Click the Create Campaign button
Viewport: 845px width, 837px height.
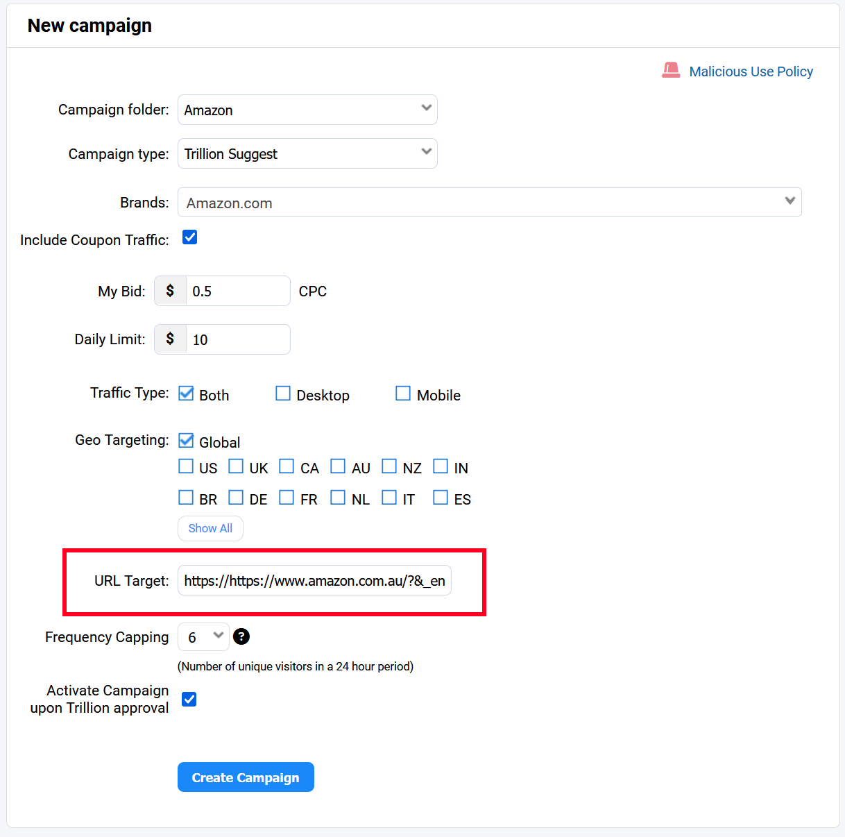click(246, 777)
